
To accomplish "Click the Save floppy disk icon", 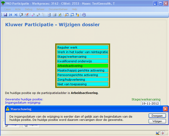I will click(x=5, y=15).
